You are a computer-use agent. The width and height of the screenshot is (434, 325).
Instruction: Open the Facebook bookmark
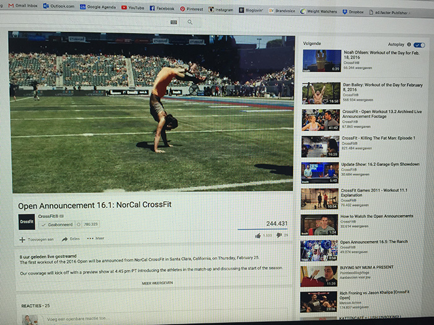[162, 8]
